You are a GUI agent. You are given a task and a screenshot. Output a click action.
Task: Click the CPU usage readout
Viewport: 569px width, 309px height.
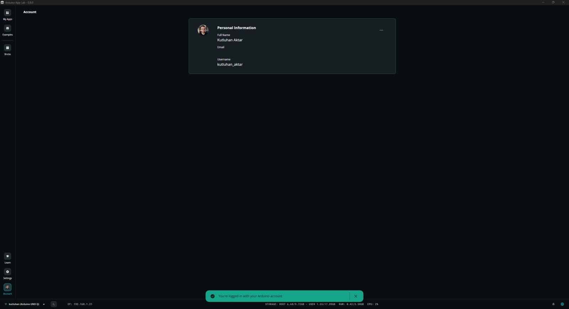pos(373,304)
